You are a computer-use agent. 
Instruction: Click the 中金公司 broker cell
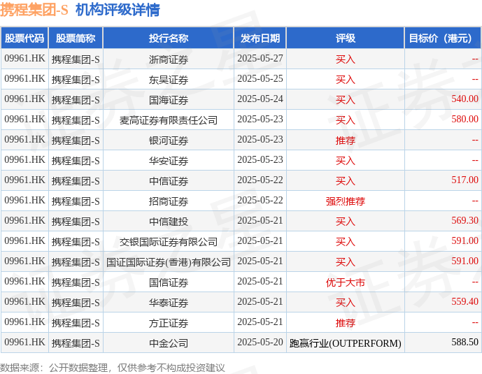pyautogui.click(x=169, y=343)
